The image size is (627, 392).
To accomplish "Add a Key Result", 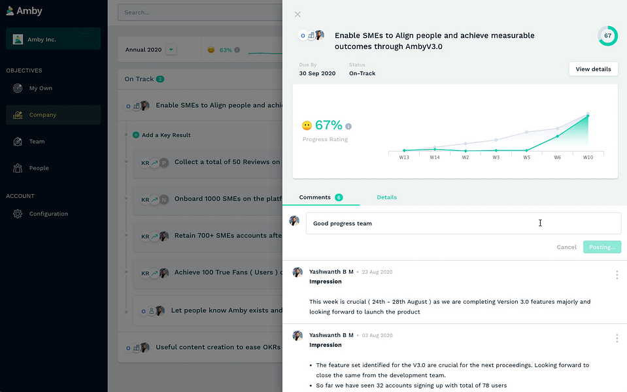I will pyautogui.click(x=161, y=135).
